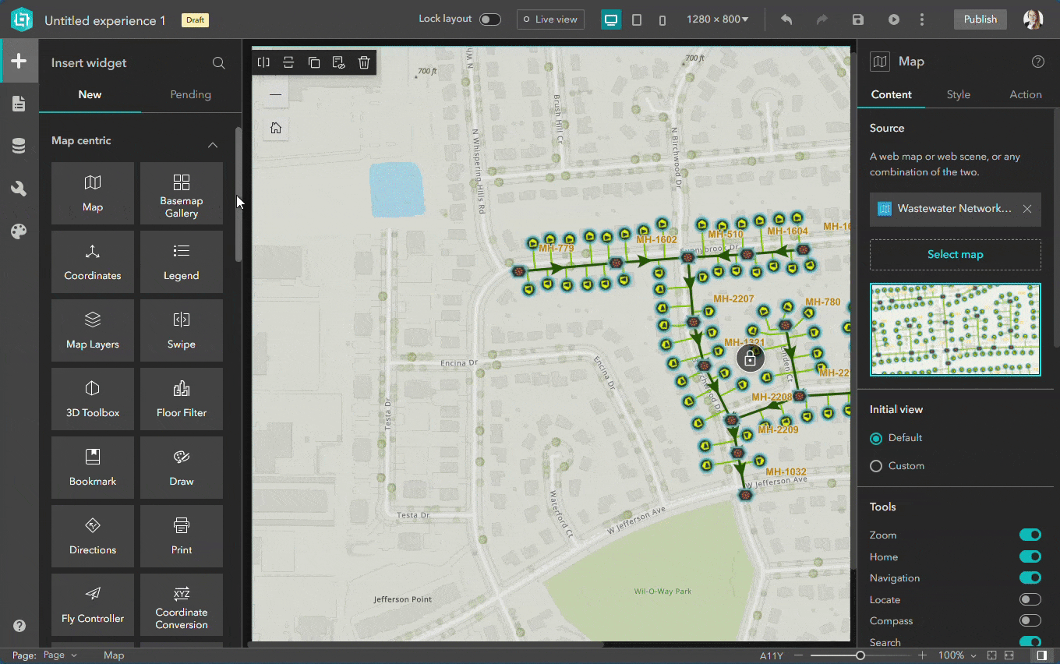
Task: Open the Theme palette panel
Action: point(19,231)
